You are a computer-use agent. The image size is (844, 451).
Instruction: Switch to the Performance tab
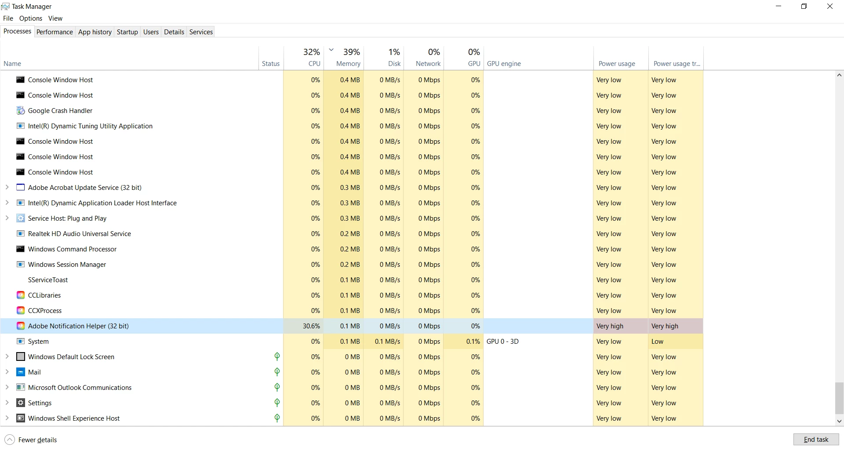pyautogui.click(x=55, y=32)
